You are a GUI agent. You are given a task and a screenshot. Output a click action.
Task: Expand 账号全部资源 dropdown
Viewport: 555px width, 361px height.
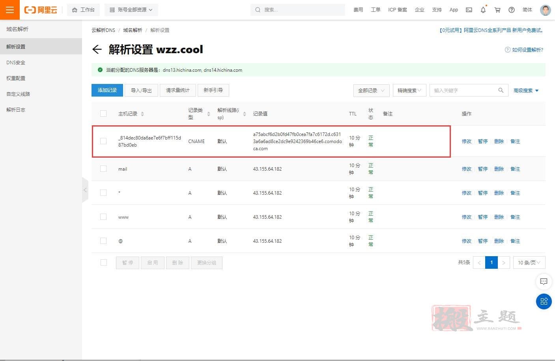[131, 10]
